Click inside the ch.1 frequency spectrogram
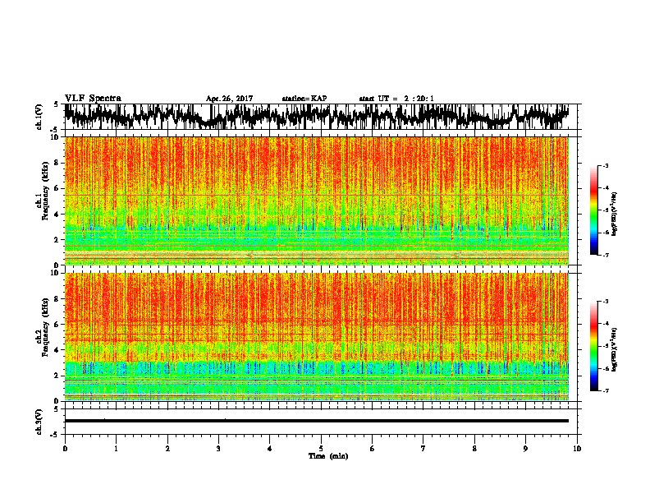The image size is (650, 503). pos(321,201)
